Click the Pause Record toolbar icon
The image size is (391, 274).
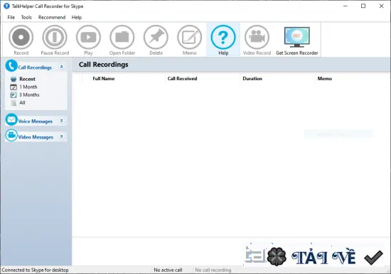(x=55, y=38)
